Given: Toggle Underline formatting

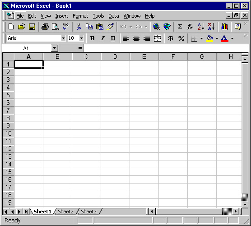Looking at the screenshot, I should (x=113, y=38).
